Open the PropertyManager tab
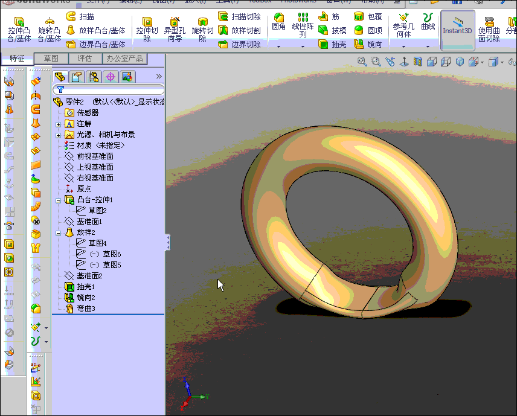Viewport: 517px width, 416px height. click(77, 77)
